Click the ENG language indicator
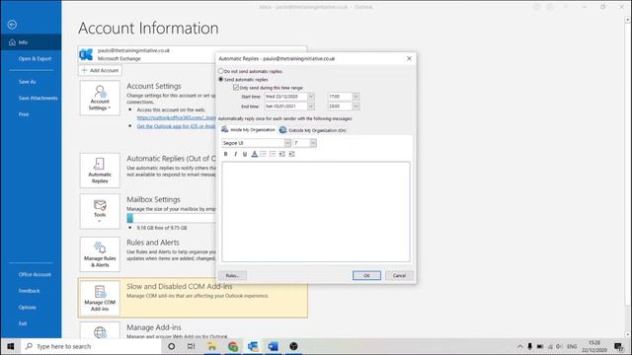The height and width of the screenshot is (355, 632). tap(572, 346)
